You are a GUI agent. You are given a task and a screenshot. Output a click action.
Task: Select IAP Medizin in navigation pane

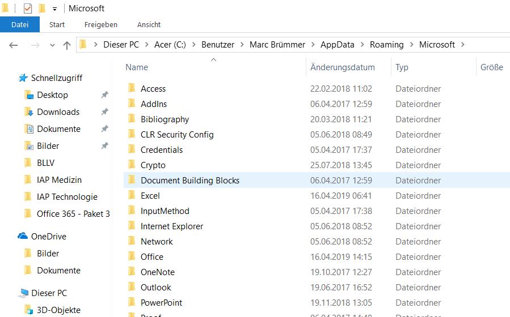click(x=59, y=180)
